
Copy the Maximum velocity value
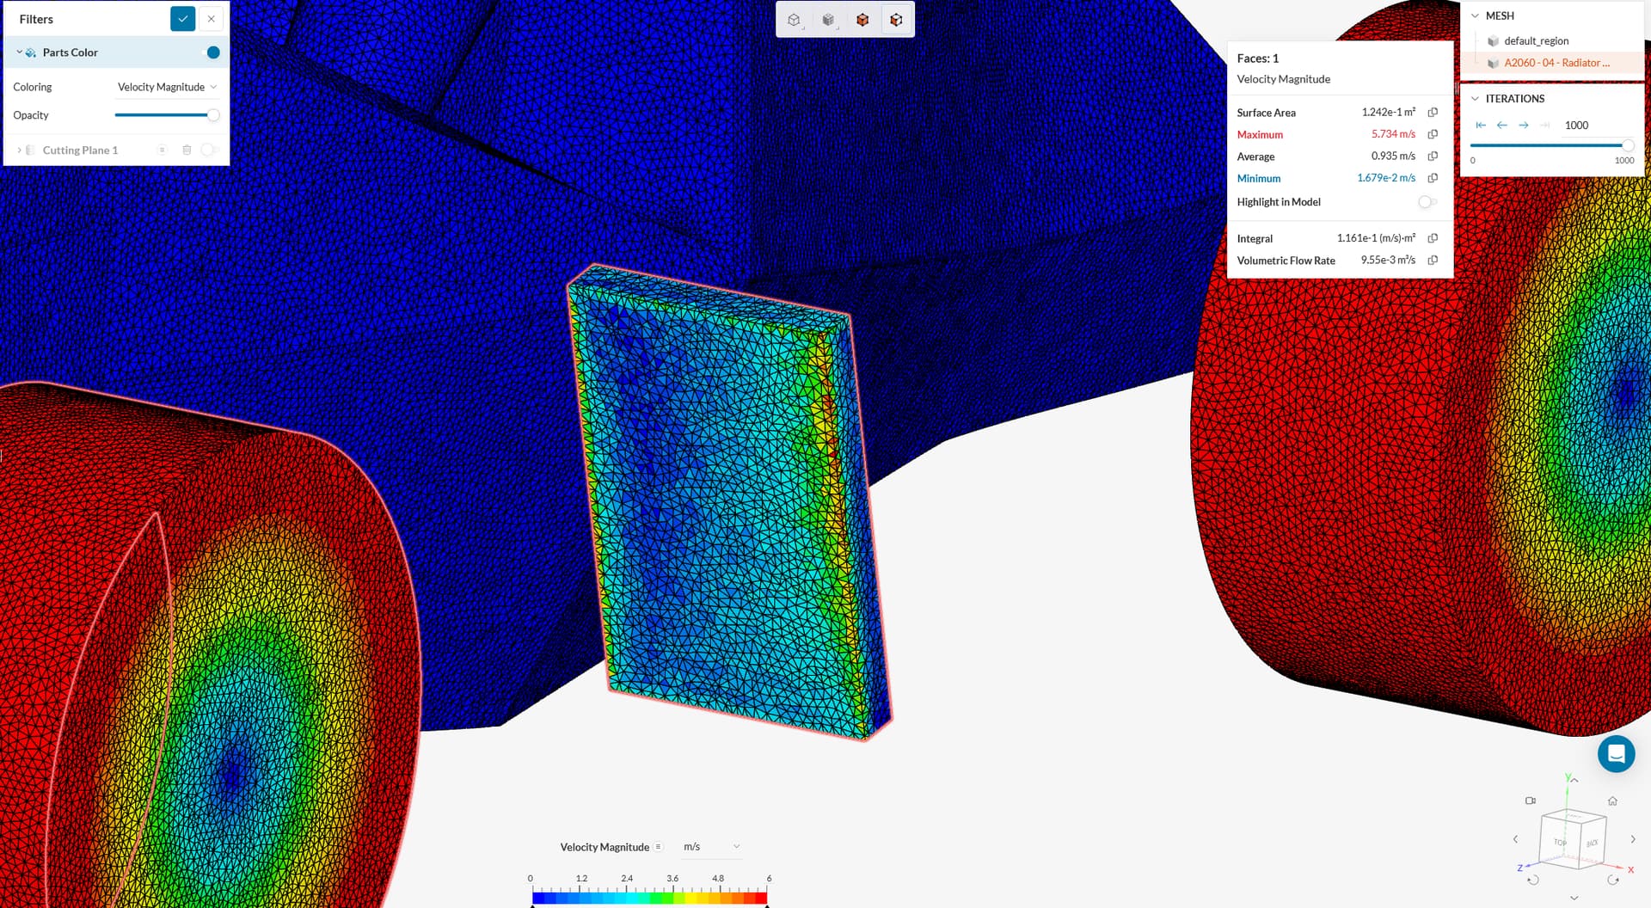[x=1432, y=134]
